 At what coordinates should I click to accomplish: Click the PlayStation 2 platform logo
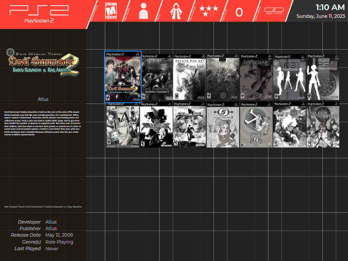click(39, 14)
